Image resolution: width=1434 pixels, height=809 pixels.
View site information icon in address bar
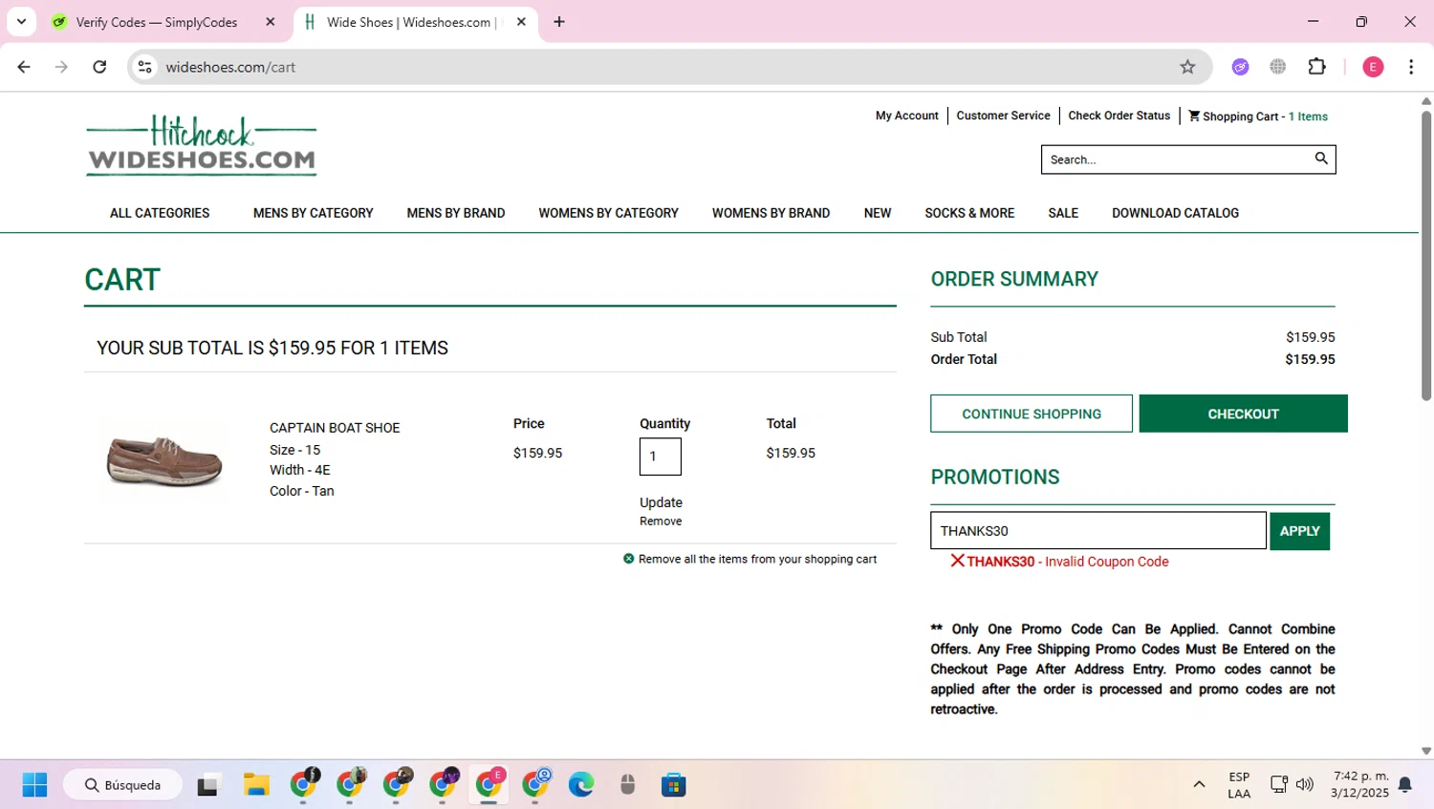(144, 67)
